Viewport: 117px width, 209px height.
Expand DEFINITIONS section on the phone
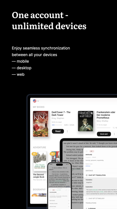(59, 207)
